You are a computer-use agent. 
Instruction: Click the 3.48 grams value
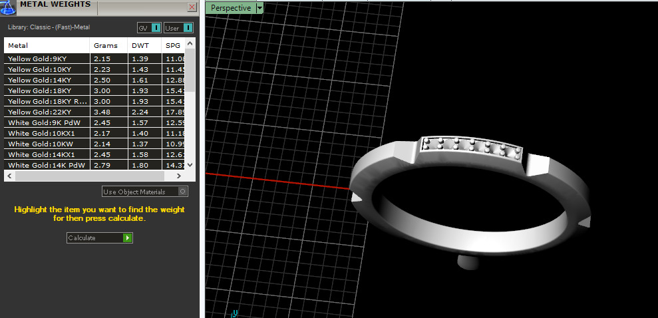(102, 112)
